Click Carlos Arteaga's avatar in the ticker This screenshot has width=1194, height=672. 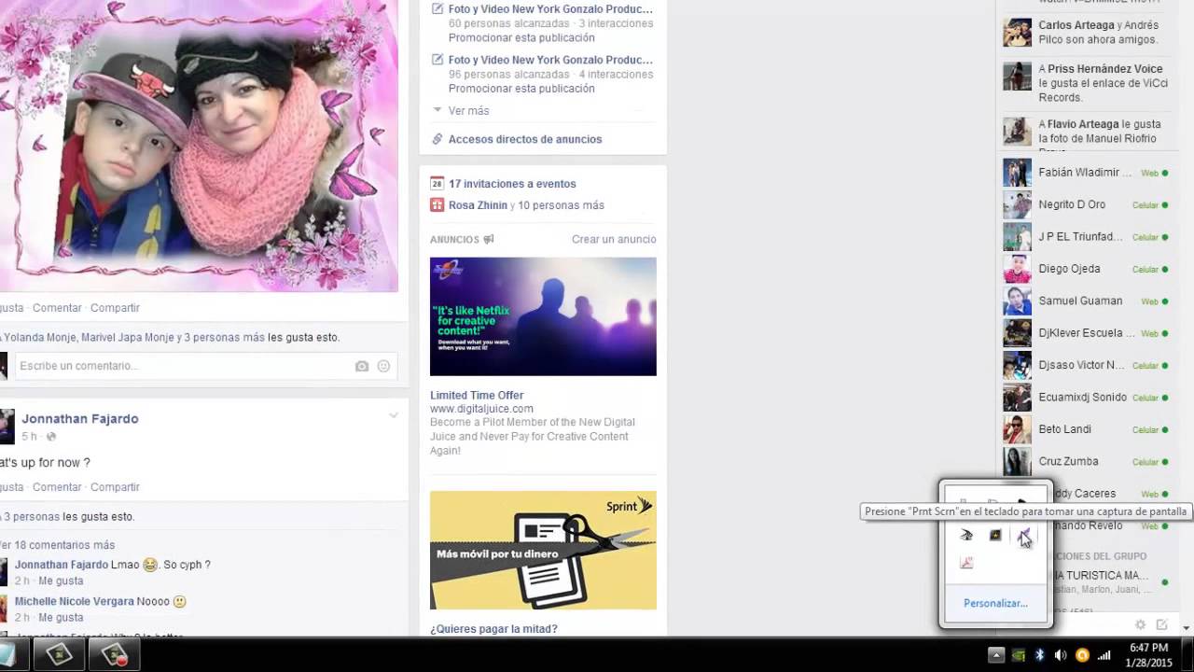pos(1017,33)
